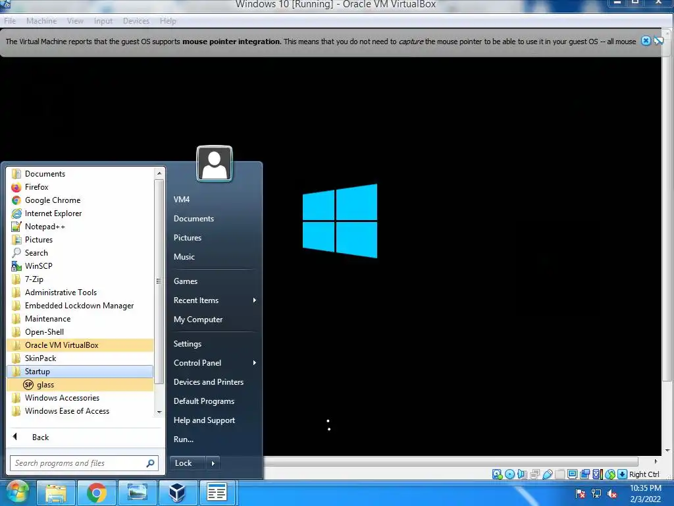Open Settings from the Start menu
The height and width of the screenshot is (506, 674).
(x=215, y=344)
